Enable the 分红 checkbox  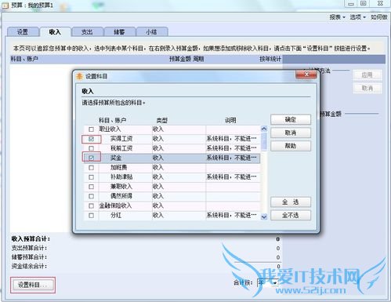[x=91, y=216]
